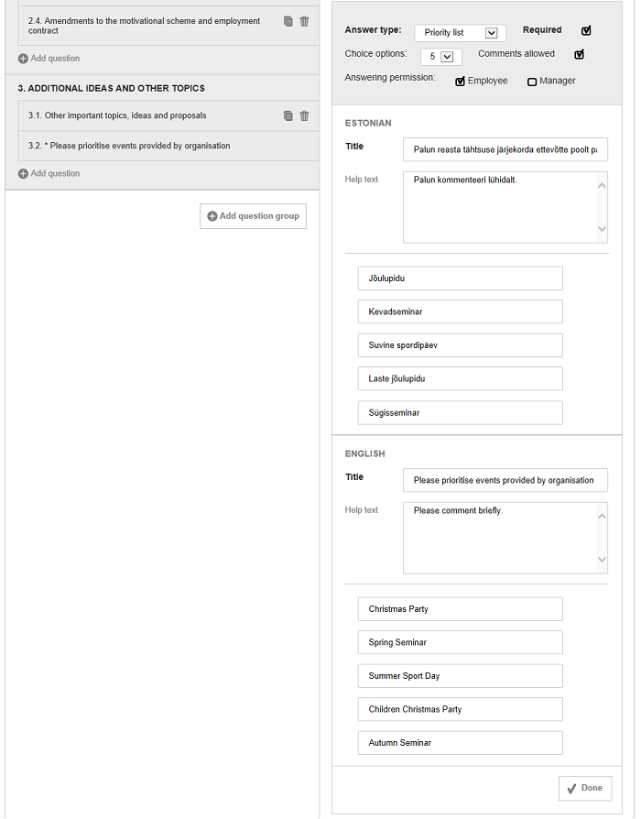
Task: Click the plus icon for Add question group
Action: 212,216
